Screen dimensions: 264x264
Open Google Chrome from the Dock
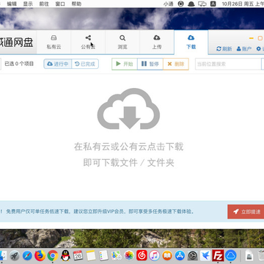point(53,256)
